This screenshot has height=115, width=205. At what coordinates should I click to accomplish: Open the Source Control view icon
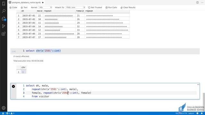[4, 26]
